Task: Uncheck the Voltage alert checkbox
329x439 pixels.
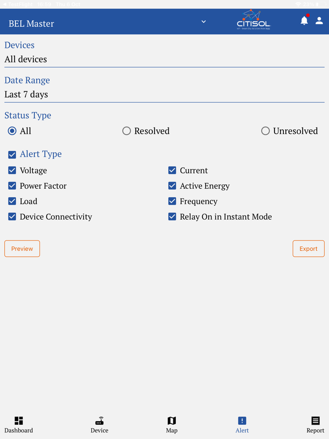Action: point(12,170)
